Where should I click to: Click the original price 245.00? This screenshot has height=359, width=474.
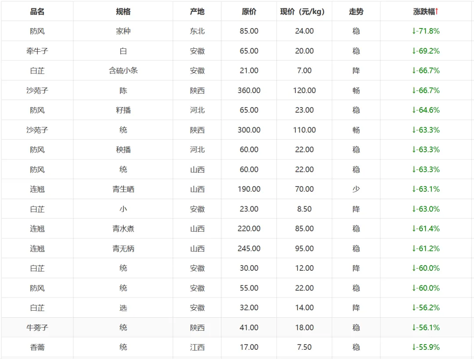coord(249,248)
